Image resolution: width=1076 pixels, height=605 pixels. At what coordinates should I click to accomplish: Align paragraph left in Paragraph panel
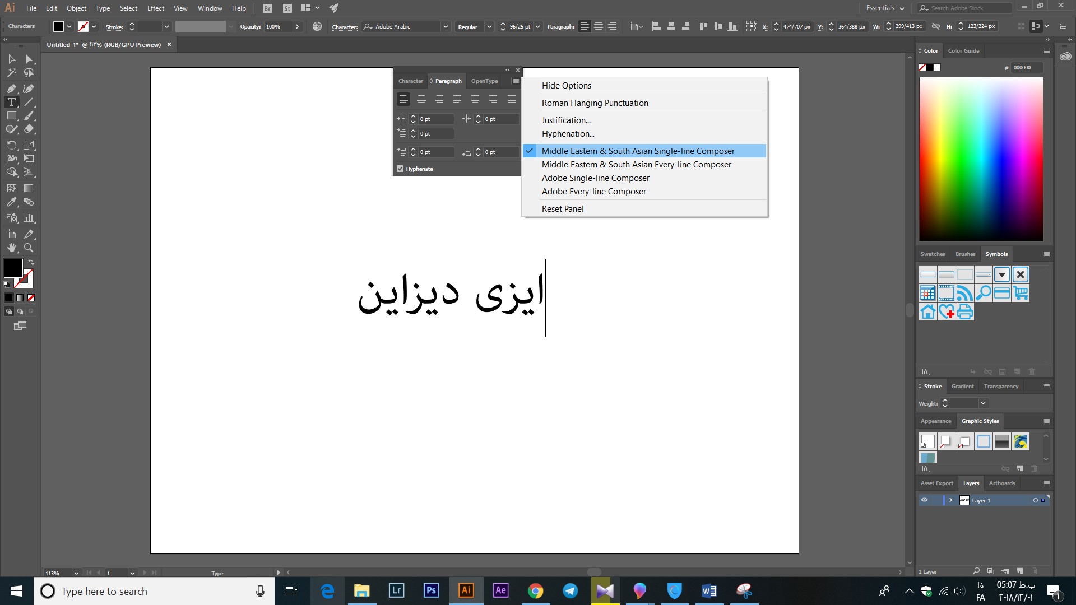(403, 99)
